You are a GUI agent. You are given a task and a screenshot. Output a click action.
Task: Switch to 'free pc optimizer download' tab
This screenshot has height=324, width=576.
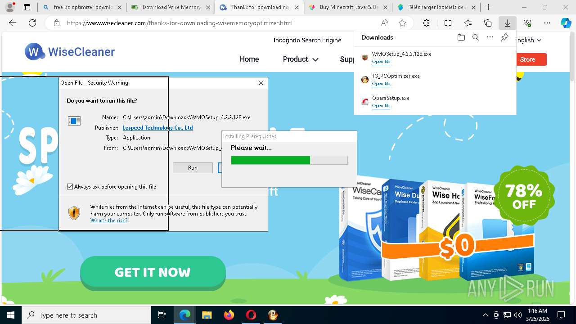coord(82,7)
